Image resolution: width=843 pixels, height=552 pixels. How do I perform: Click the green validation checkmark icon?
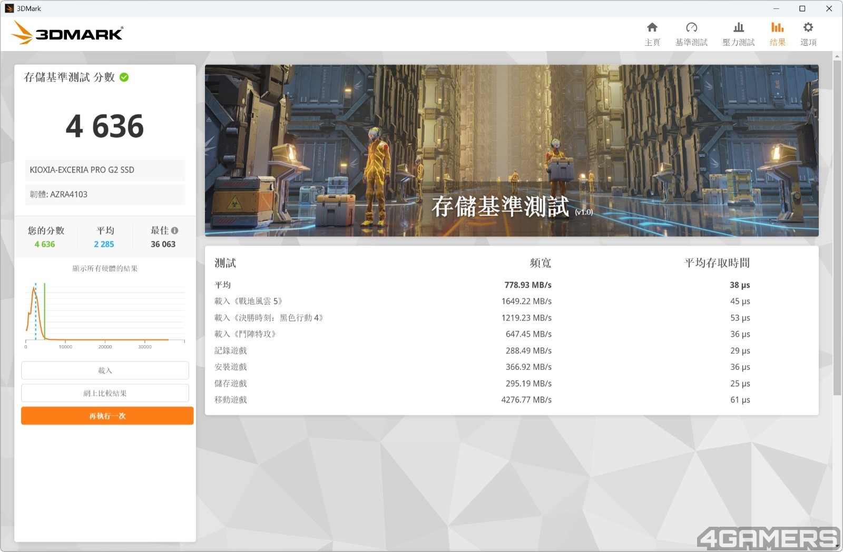click(x=124, y=77)
